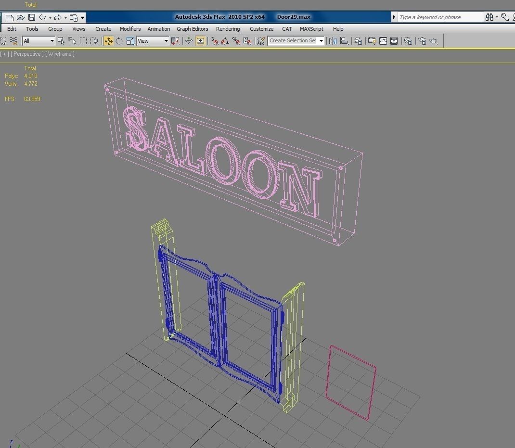Viewport: 515px width, 448px height.
Task: Open the Edit menu
Action: (12, 29)
